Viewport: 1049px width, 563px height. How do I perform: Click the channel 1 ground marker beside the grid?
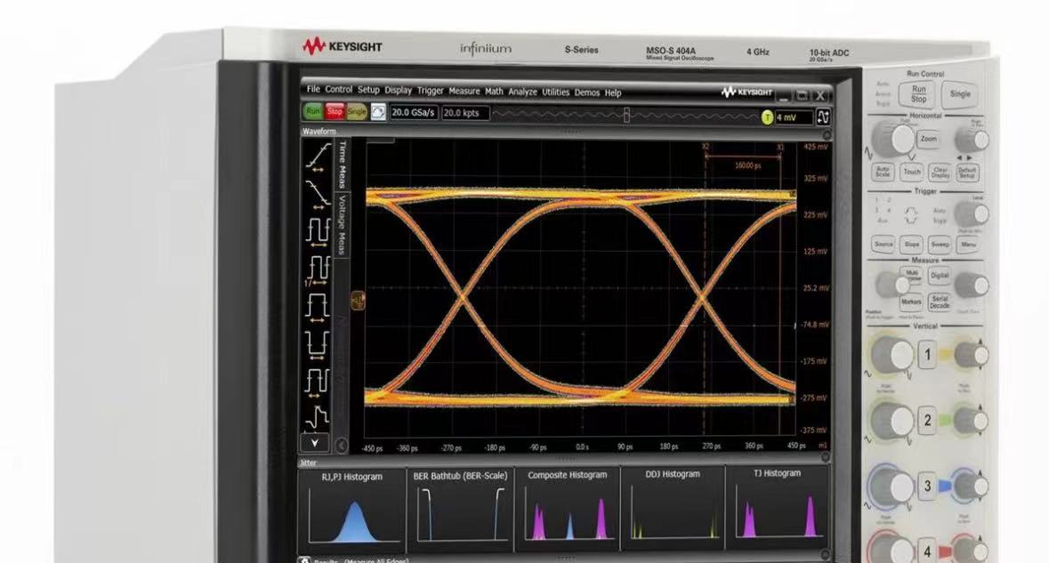358,301
